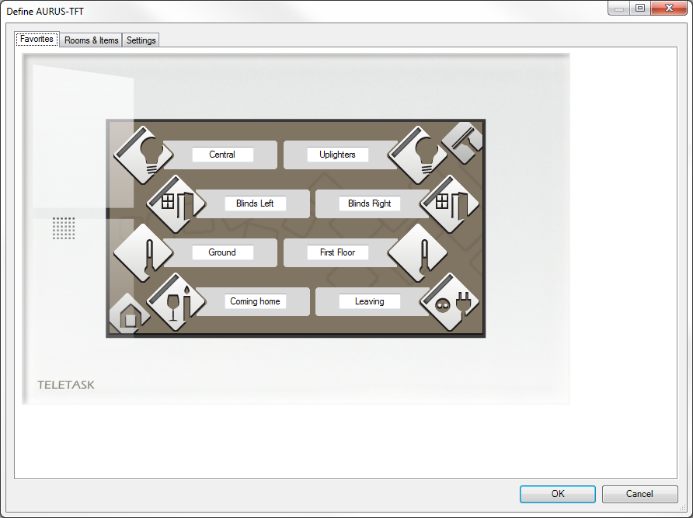The width and height of the screenshot is (693, 518).
Task: Click the Central label field
Action: point(222,155)
